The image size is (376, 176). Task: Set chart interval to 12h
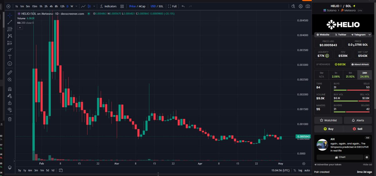[x=62, y=6]
